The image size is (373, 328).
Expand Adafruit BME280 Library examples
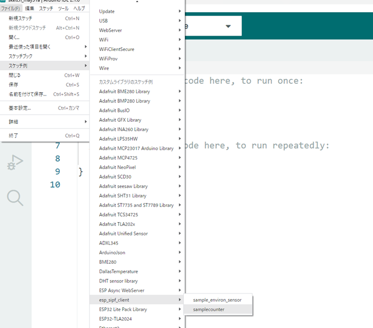[x=137, y=92]
